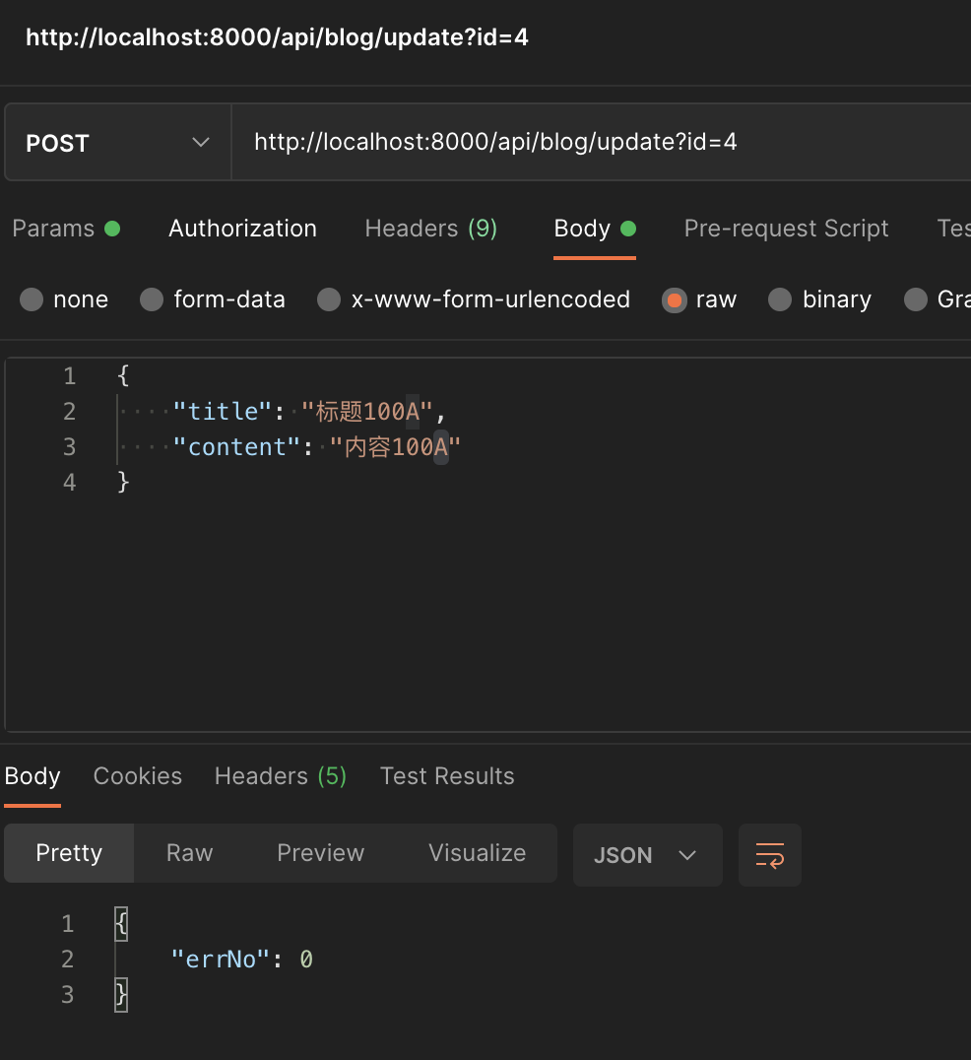
Task: Go to request Headers (9) tab
Action: (x=430, y=229)
